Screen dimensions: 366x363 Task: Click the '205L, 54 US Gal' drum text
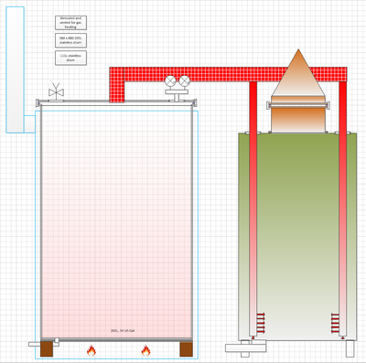point(123,330)
